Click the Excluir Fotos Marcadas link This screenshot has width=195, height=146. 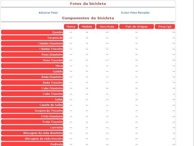[135, 13]
